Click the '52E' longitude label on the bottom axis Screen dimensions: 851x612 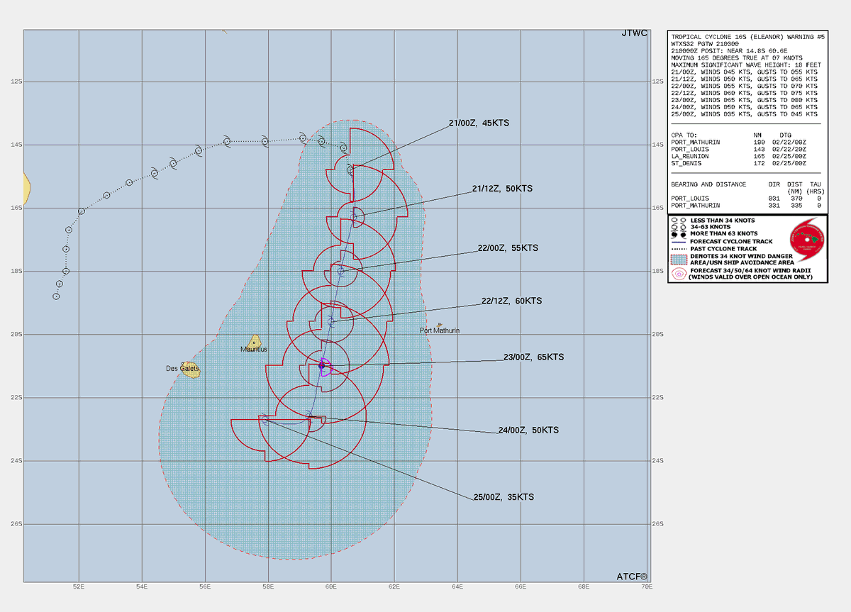pos(79,587)
